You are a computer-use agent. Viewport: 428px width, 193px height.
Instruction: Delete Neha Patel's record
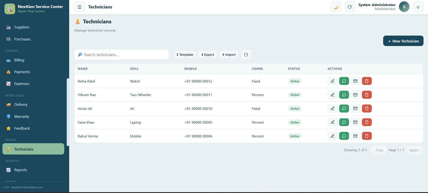pyautogui.click(x=367, y=81)
